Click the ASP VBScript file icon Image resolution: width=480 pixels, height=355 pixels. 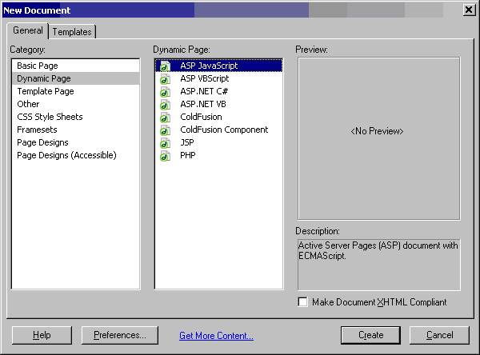click(x=165, y=79)
